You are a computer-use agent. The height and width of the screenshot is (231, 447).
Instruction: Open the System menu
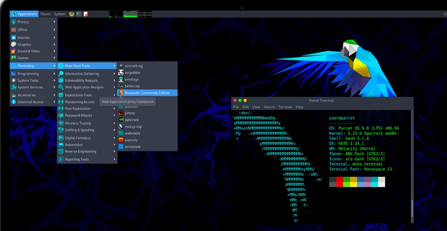[x=60, y=14]
